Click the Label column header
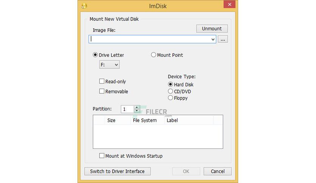The height and width of the screenshot is (183, 316). coord(189,120)
